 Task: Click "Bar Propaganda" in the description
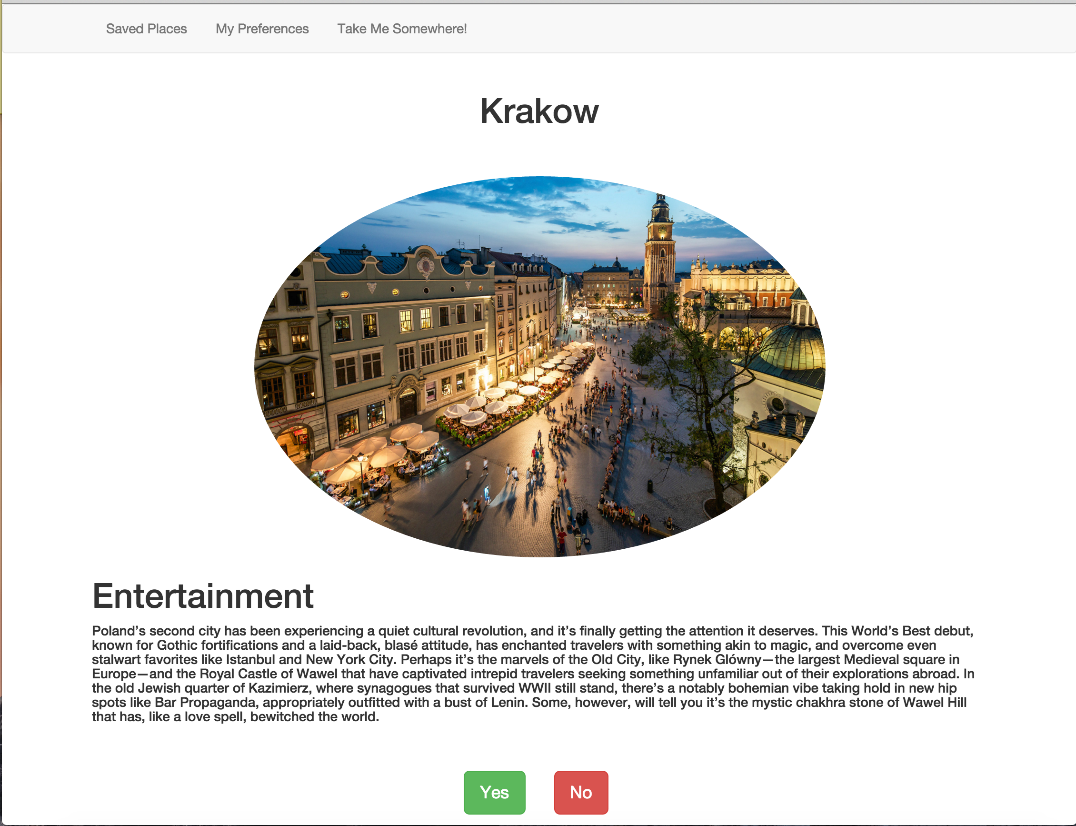206,702
